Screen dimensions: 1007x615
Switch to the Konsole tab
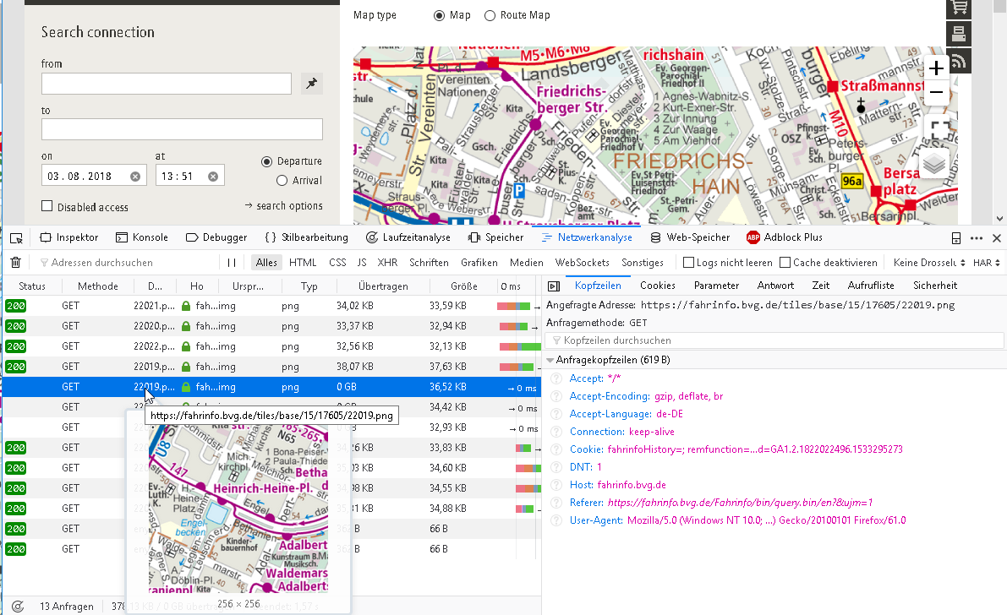point(142,237)
